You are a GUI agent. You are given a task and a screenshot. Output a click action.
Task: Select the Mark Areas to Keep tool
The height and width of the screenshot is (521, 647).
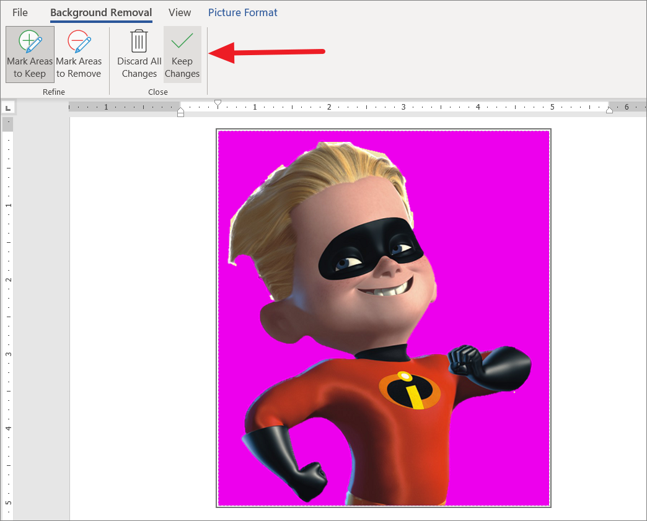coord(30,55)
